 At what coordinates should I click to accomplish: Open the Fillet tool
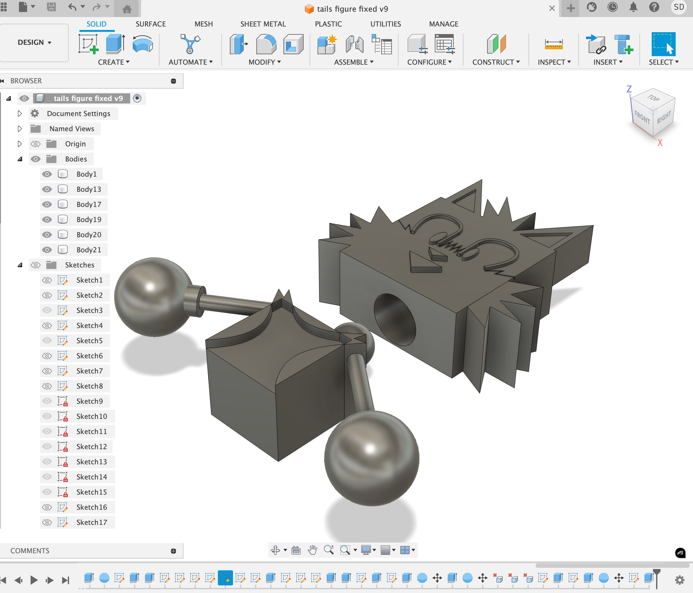coord(266,44)
